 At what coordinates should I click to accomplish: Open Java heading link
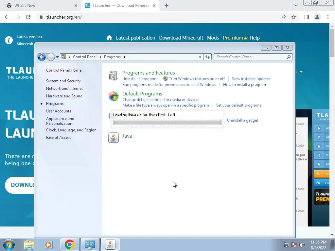(x=127, y=136)
